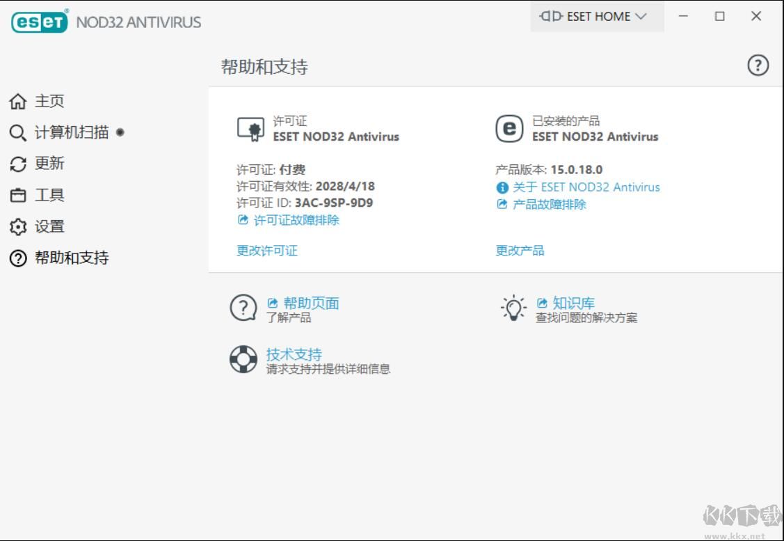Click the 技术支持 lifebuoy icon

pos(243,360)
